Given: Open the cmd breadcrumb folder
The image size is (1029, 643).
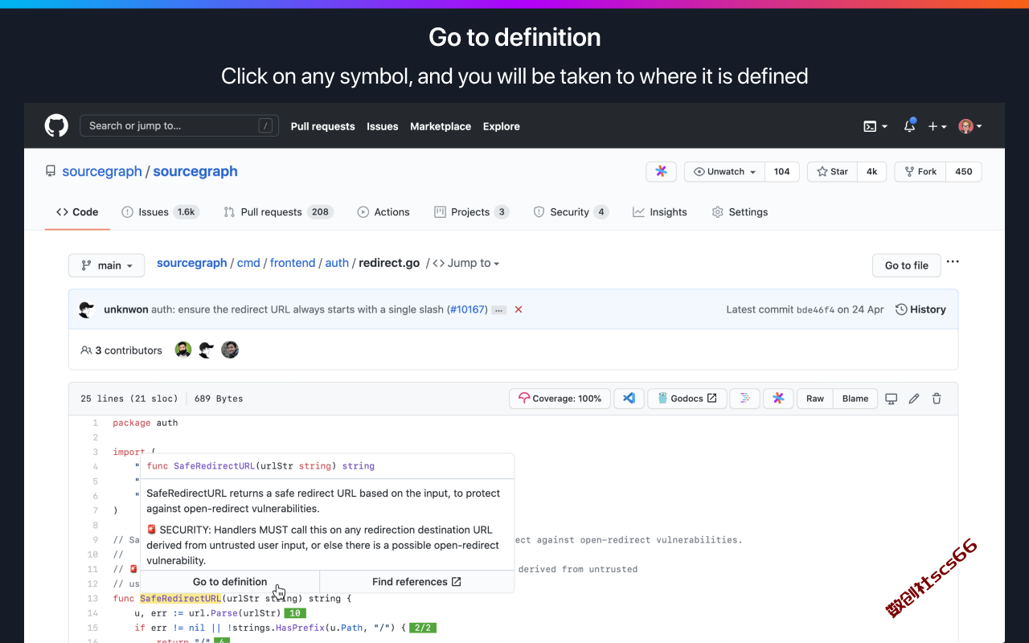Looking at the screenshot, I should [248, 263].
